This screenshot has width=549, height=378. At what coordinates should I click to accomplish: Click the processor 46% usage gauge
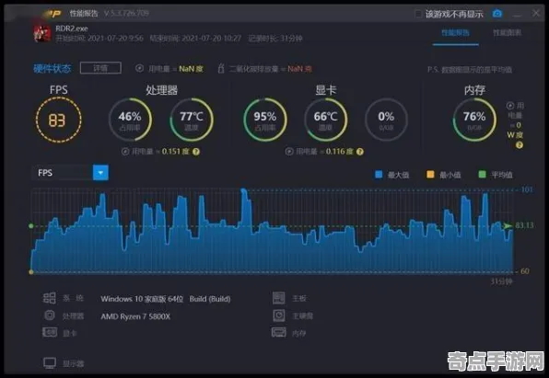tap(130, 120)
